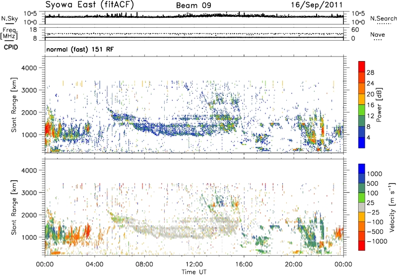
Task: Click the bright blue bottom Power colorbar segment
Action: (x=362, y=143)
